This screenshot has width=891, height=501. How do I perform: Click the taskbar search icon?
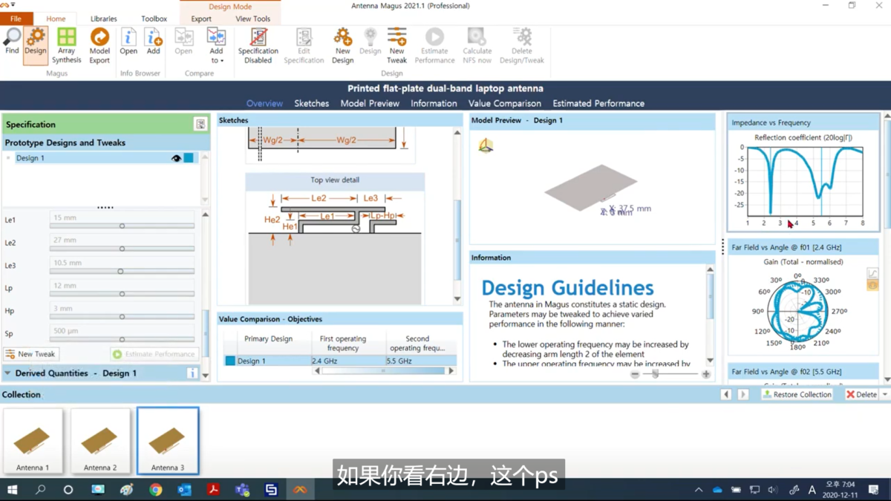(41, 490)
